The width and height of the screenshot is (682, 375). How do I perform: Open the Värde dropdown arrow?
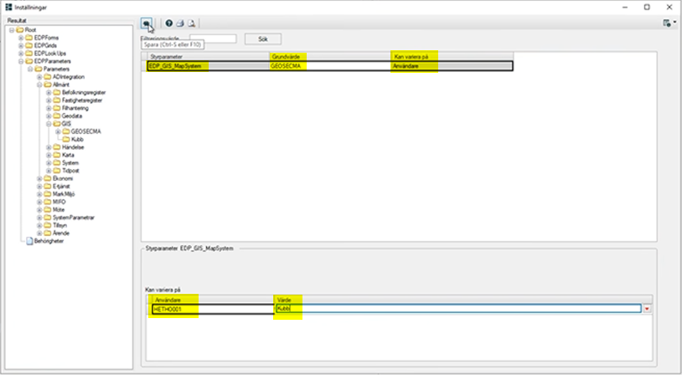646,309
